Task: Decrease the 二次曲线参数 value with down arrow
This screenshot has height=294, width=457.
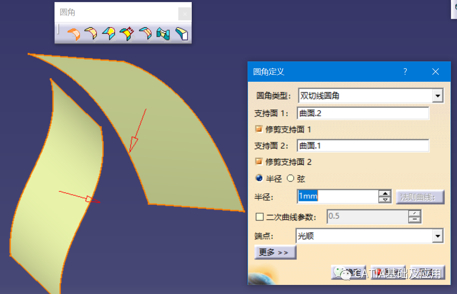Action: coord(415,220)
